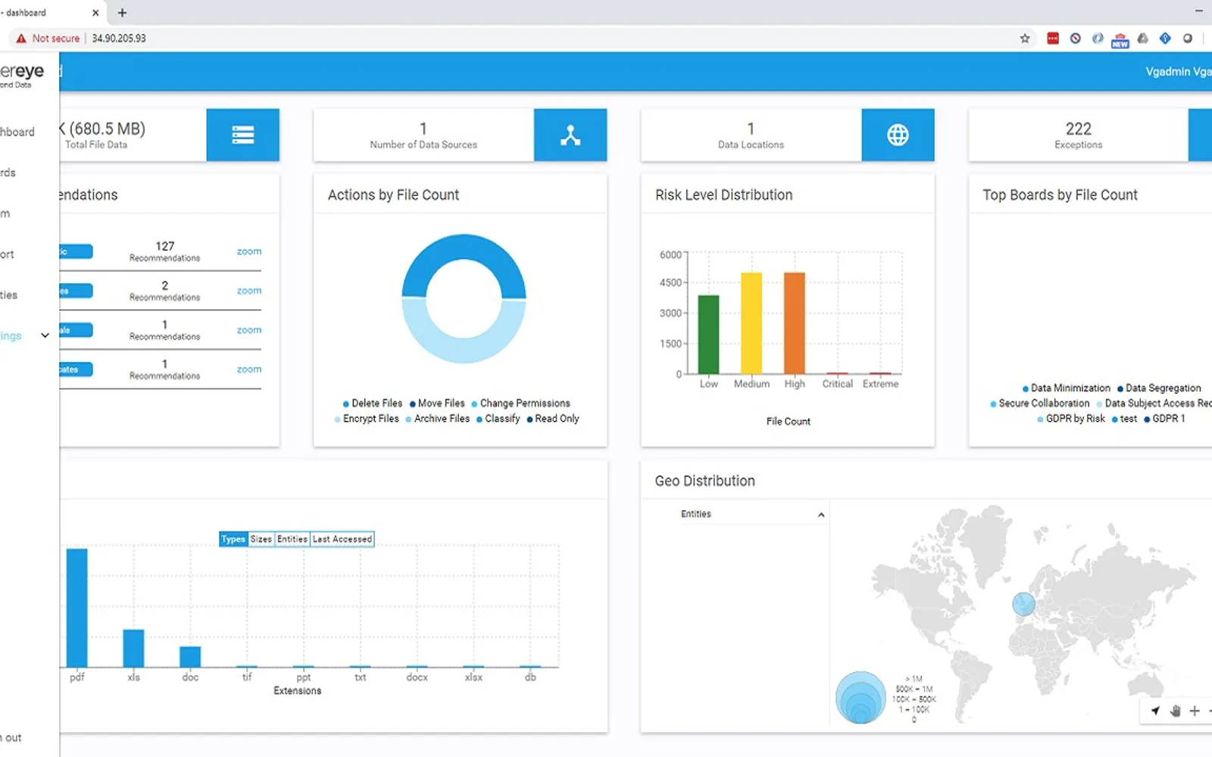
Task: Click the GDPR 1 legend label
Action: [x=1169, y=419]
